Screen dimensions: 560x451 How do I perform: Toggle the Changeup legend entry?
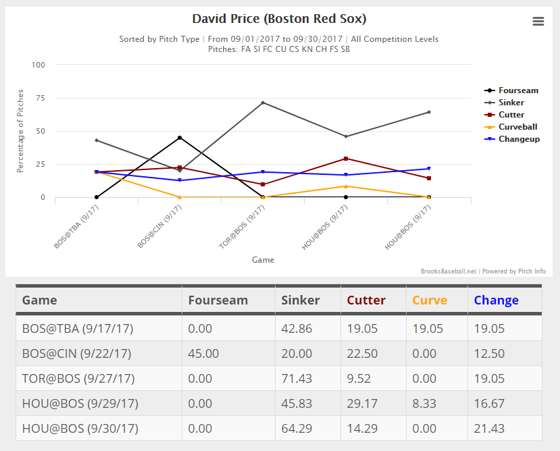pyautogui.click(x=519, y=139)
